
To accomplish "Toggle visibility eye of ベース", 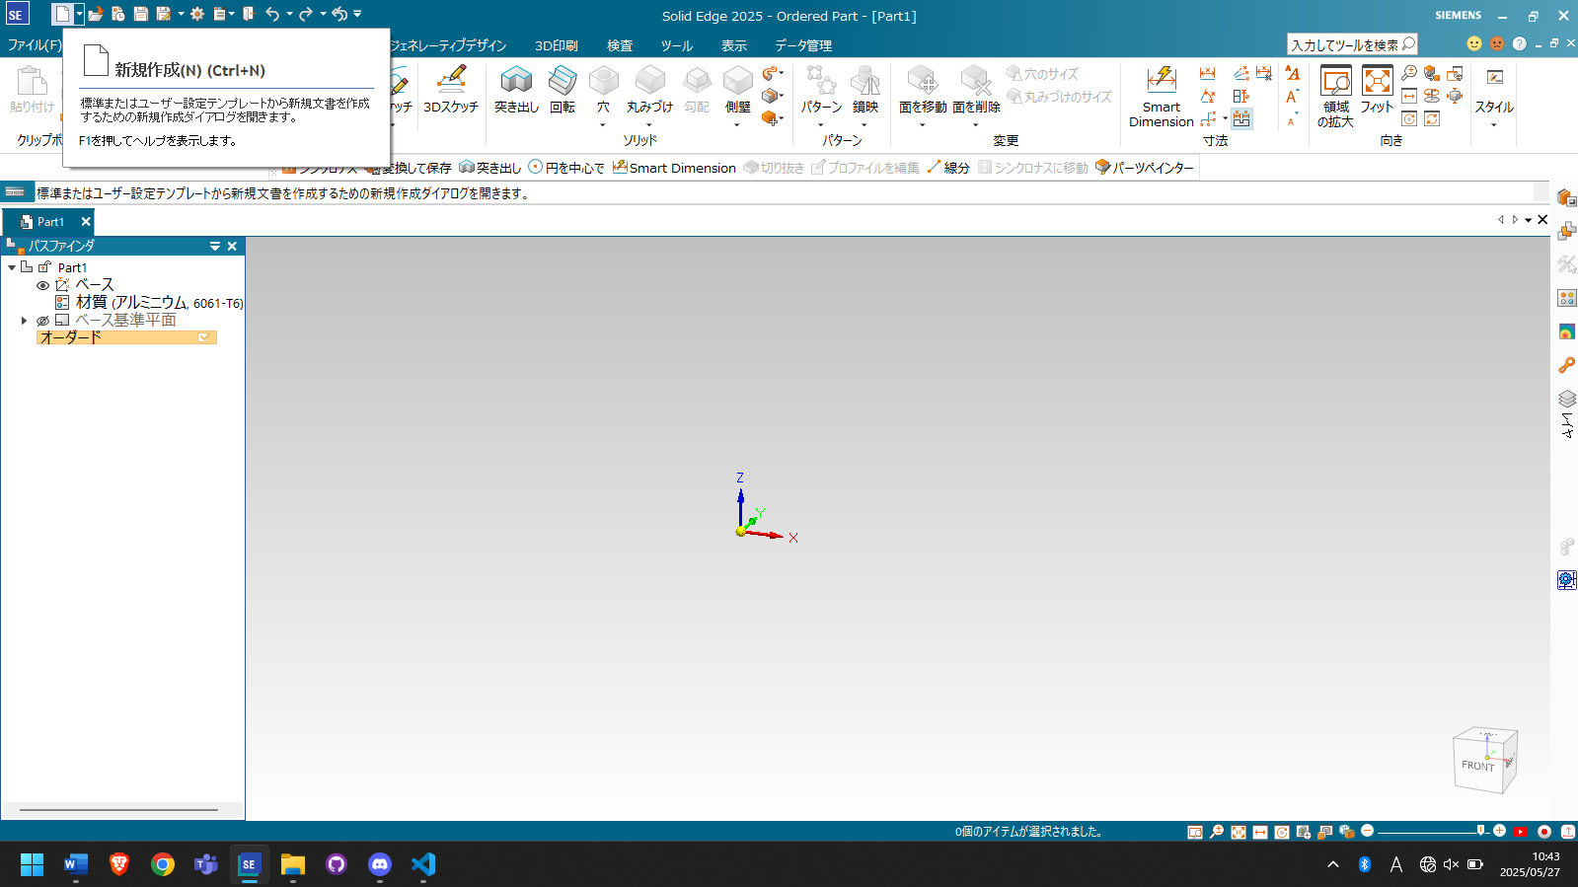I will pos(42,285).
